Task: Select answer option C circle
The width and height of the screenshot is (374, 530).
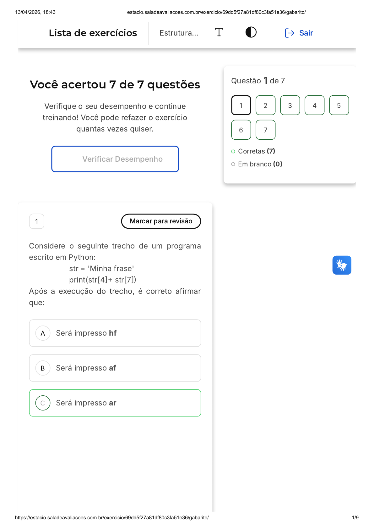Action: coord(43,403)
